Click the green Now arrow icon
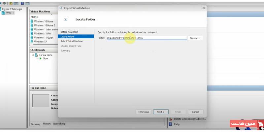Viewport: 264px width, 132px height. click(x=40, y=58)
